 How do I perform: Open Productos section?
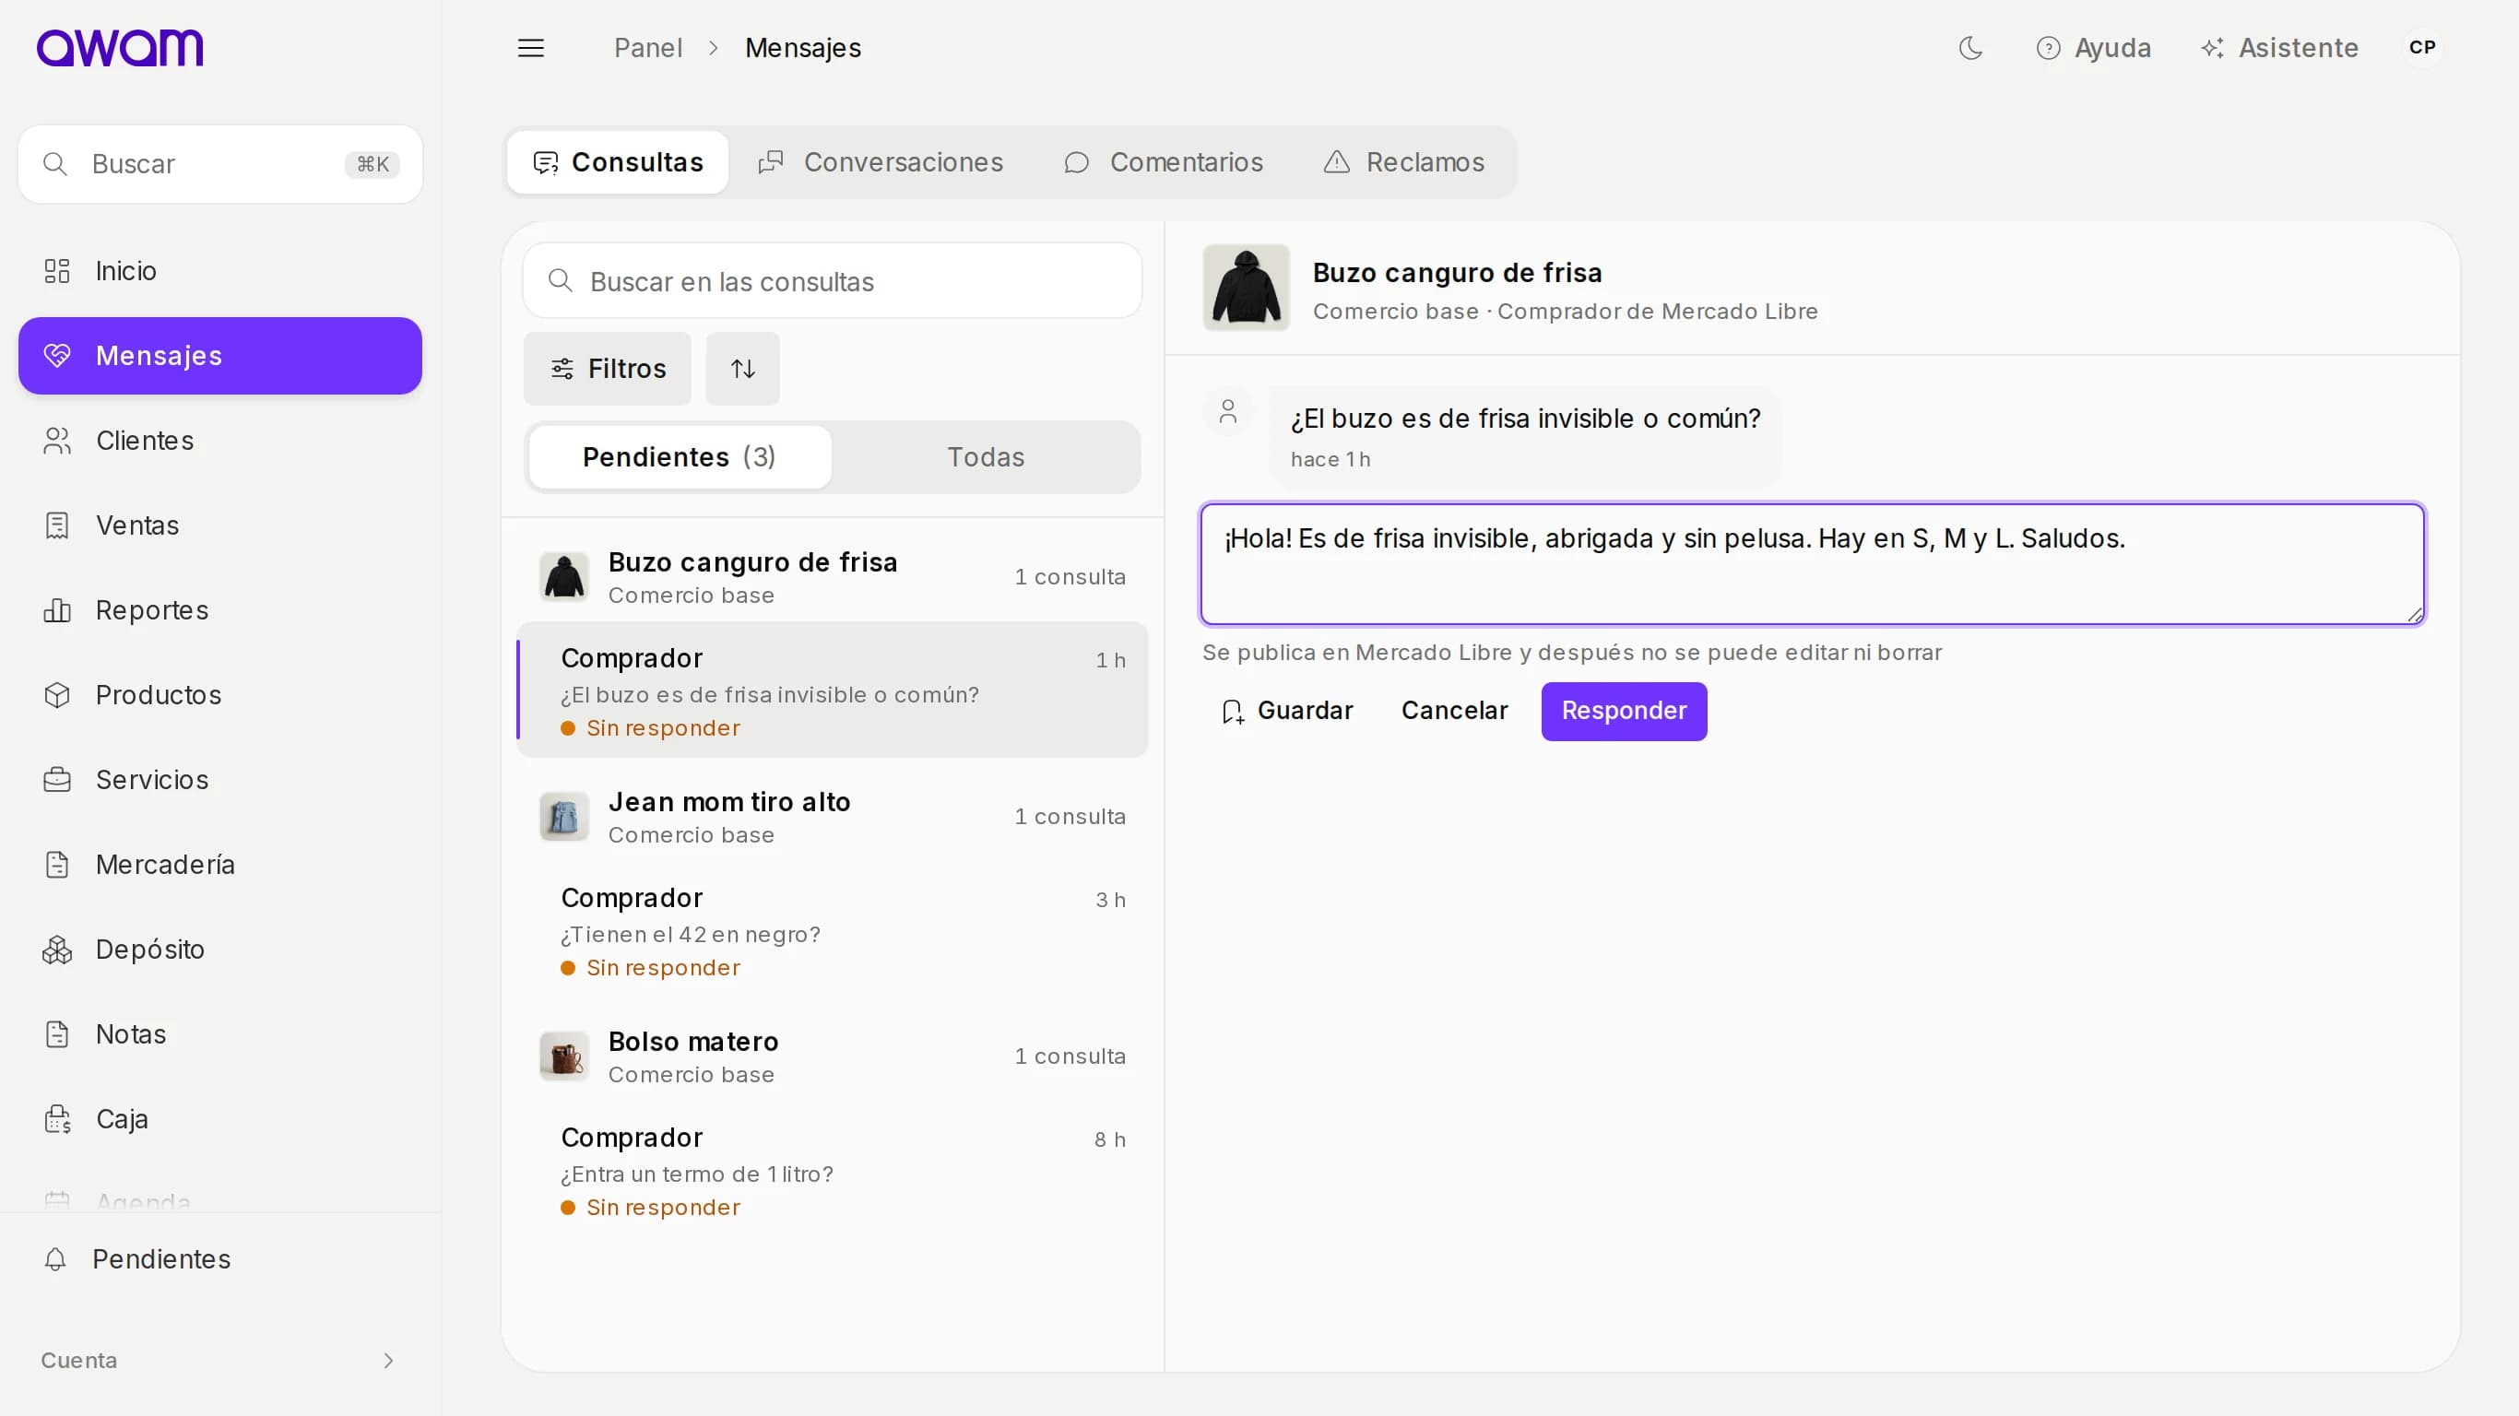(220, 695)
